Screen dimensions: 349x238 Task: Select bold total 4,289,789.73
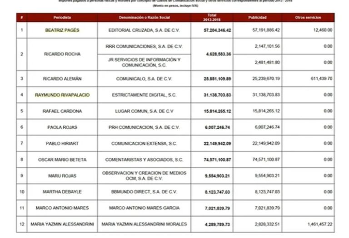coord(217,224)
